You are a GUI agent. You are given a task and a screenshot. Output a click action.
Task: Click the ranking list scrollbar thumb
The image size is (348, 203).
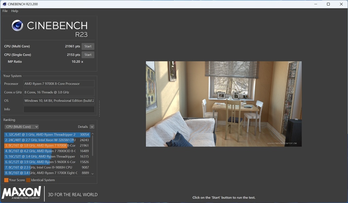tap(92, 146)
